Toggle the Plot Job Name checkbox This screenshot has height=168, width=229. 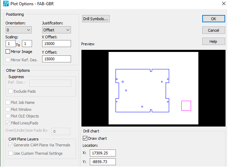click(x=8, y=102)
